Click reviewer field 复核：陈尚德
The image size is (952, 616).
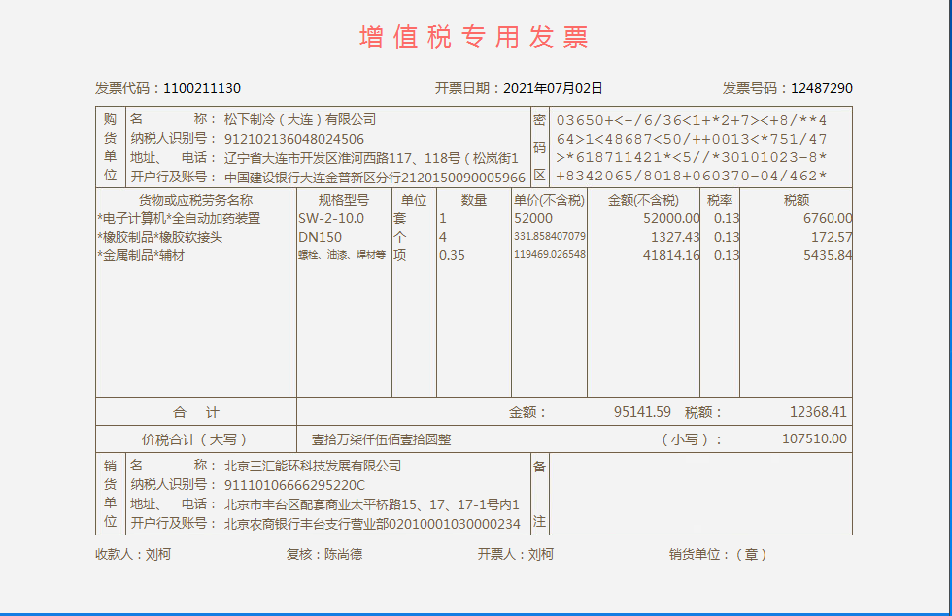click(x=324, y=554)
